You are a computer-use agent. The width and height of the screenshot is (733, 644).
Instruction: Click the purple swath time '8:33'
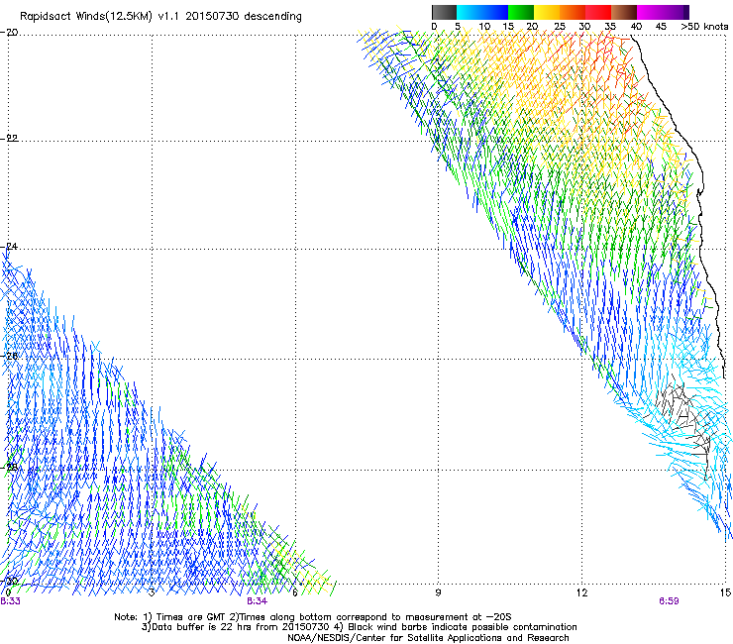point(10,601)
